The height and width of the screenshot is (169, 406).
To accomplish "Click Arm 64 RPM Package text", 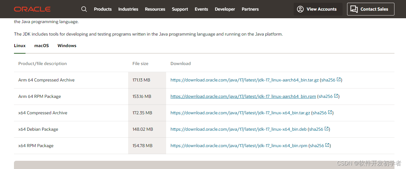I will (x=39, y=96).
